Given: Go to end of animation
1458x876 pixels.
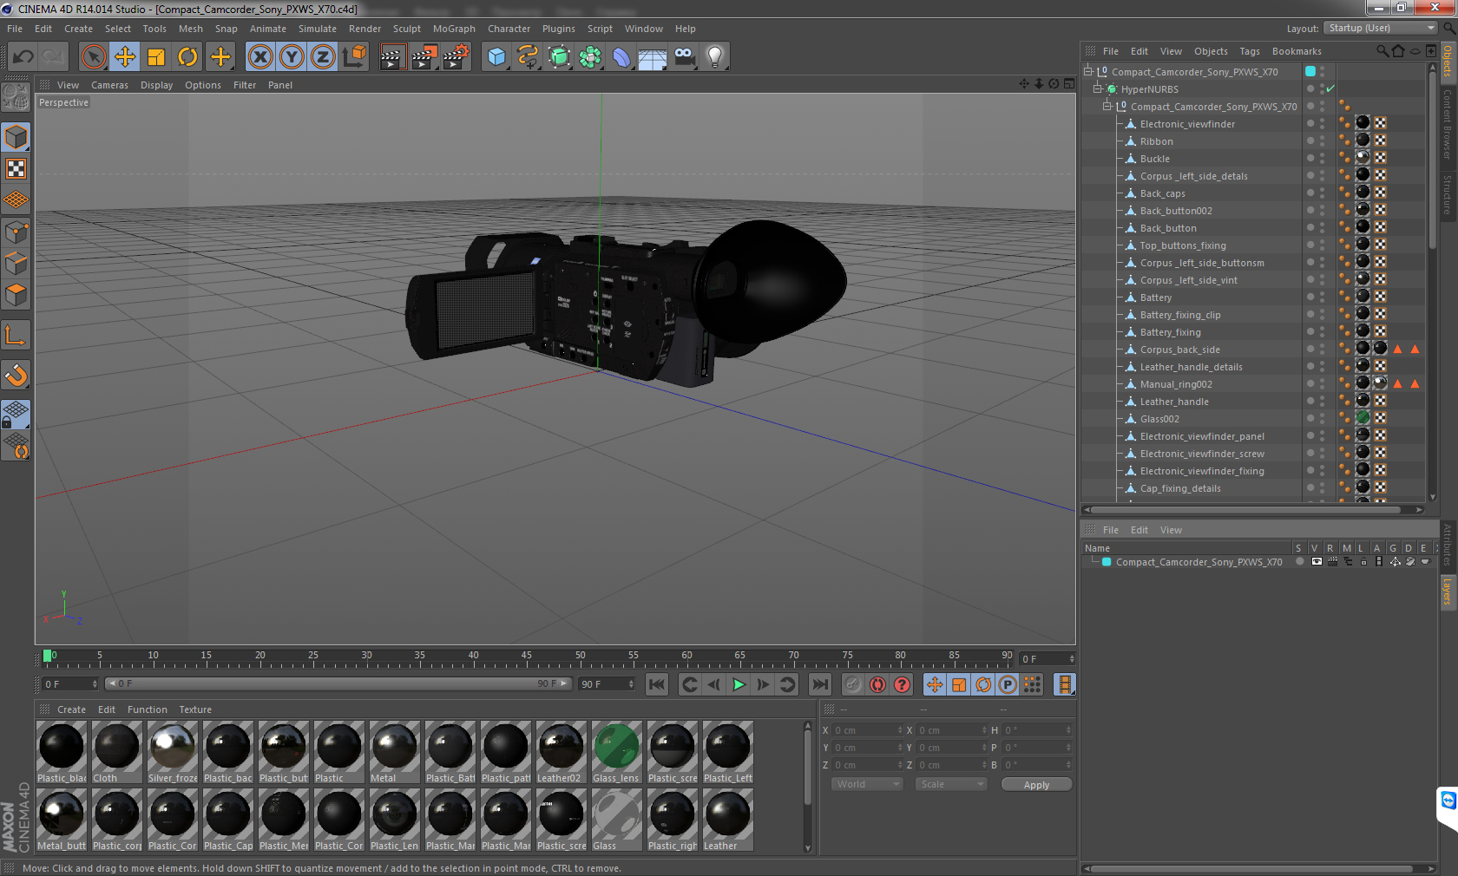Looking at the screenshot, I should (x=820, y=684).
